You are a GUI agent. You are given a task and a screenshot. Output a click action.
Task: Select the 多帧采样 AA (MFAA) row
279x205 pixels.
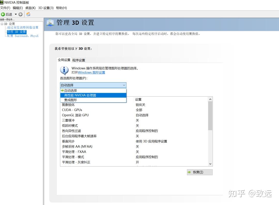[134, 146]
